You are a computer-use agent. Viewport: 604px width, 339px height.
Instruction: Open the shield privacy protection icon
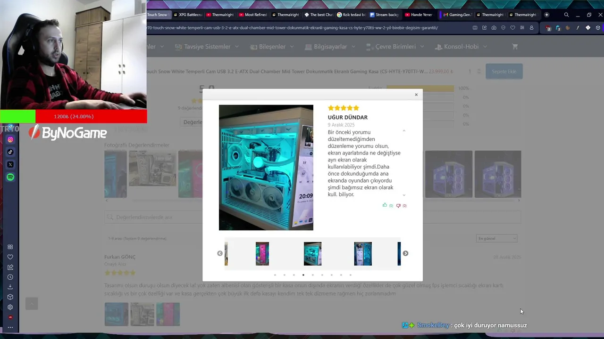(503, 28)
